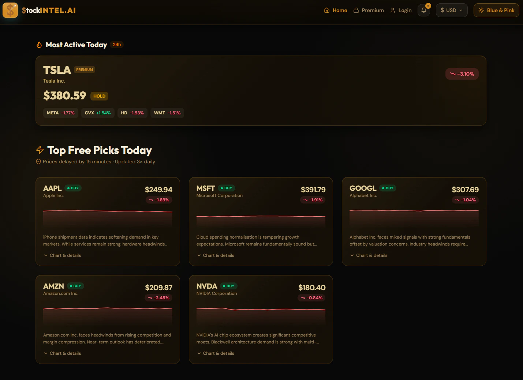Go to the Home menu item

tap(336, 10)
